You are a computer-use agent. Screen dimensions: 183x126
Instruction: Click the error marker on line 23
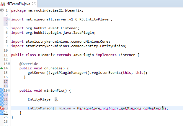point(2,108)
